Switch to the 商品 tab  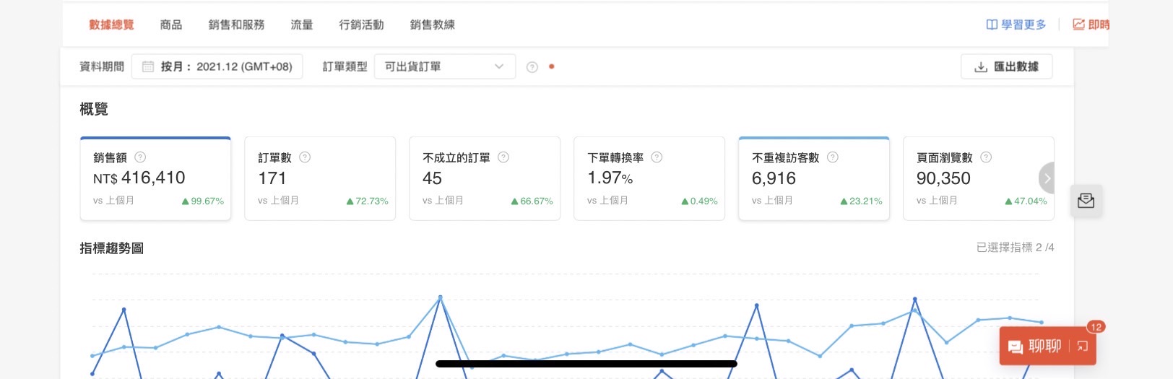coord(171,25)
